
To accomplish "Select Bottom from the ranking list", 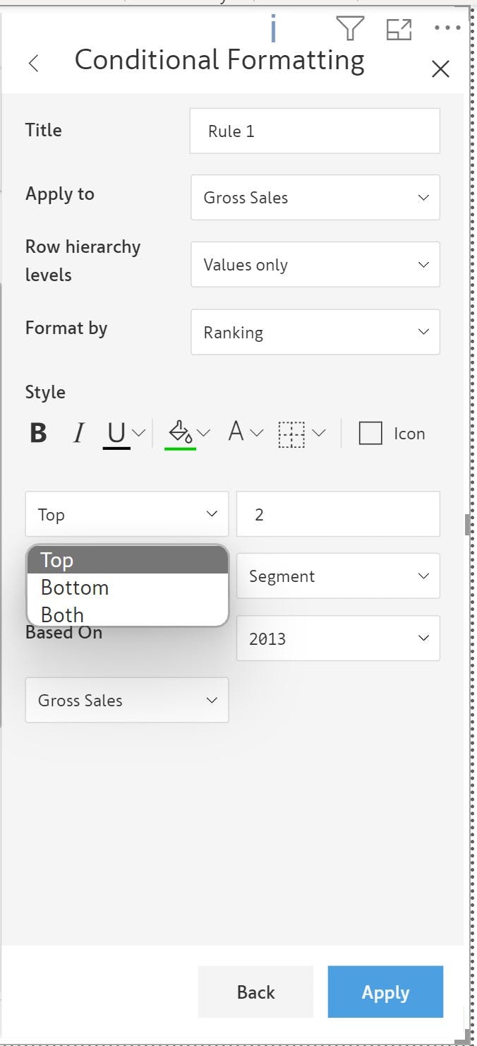I will [75, 588].
